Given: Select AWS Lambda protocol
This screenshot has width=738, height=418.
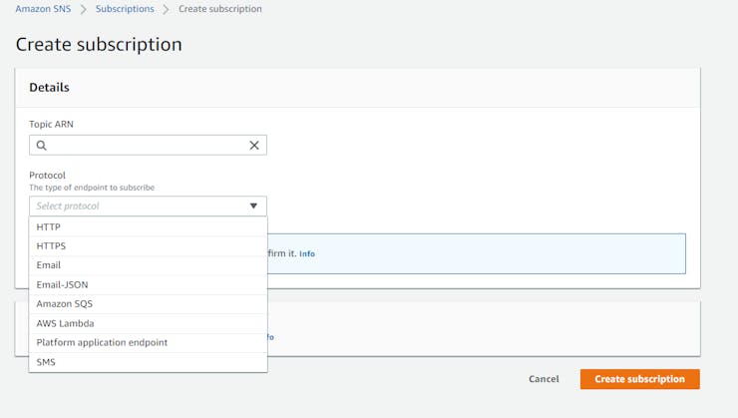Looking at the screenshot, I should click(x=65, y=323).
